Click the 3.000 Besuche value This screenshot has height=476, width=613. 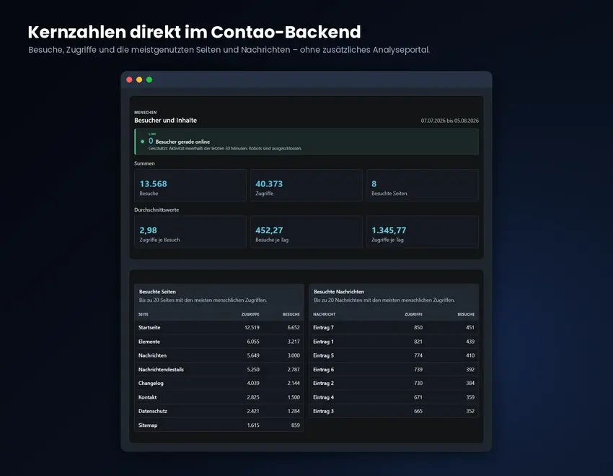pyautogui.click(x=294, y=355)
